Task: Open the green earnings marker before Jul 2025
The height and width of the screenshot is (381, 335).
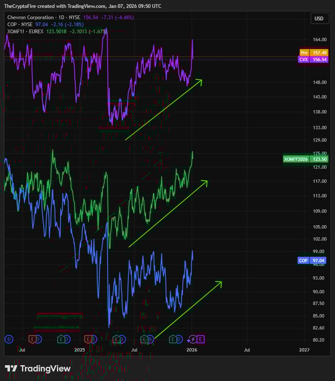Action: click(116, 339)
